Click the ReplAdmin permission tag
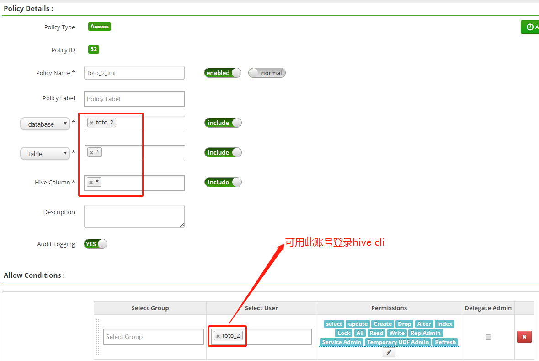The width and height of the screenshot is (539, 361). 426,333
